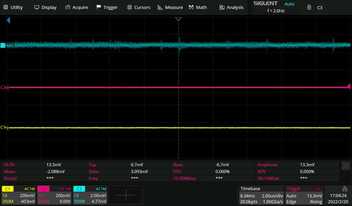This screenshot has width=352, height=206.
Task: Click C1 vertical scale 200mV/
Action: coord(27,195)
